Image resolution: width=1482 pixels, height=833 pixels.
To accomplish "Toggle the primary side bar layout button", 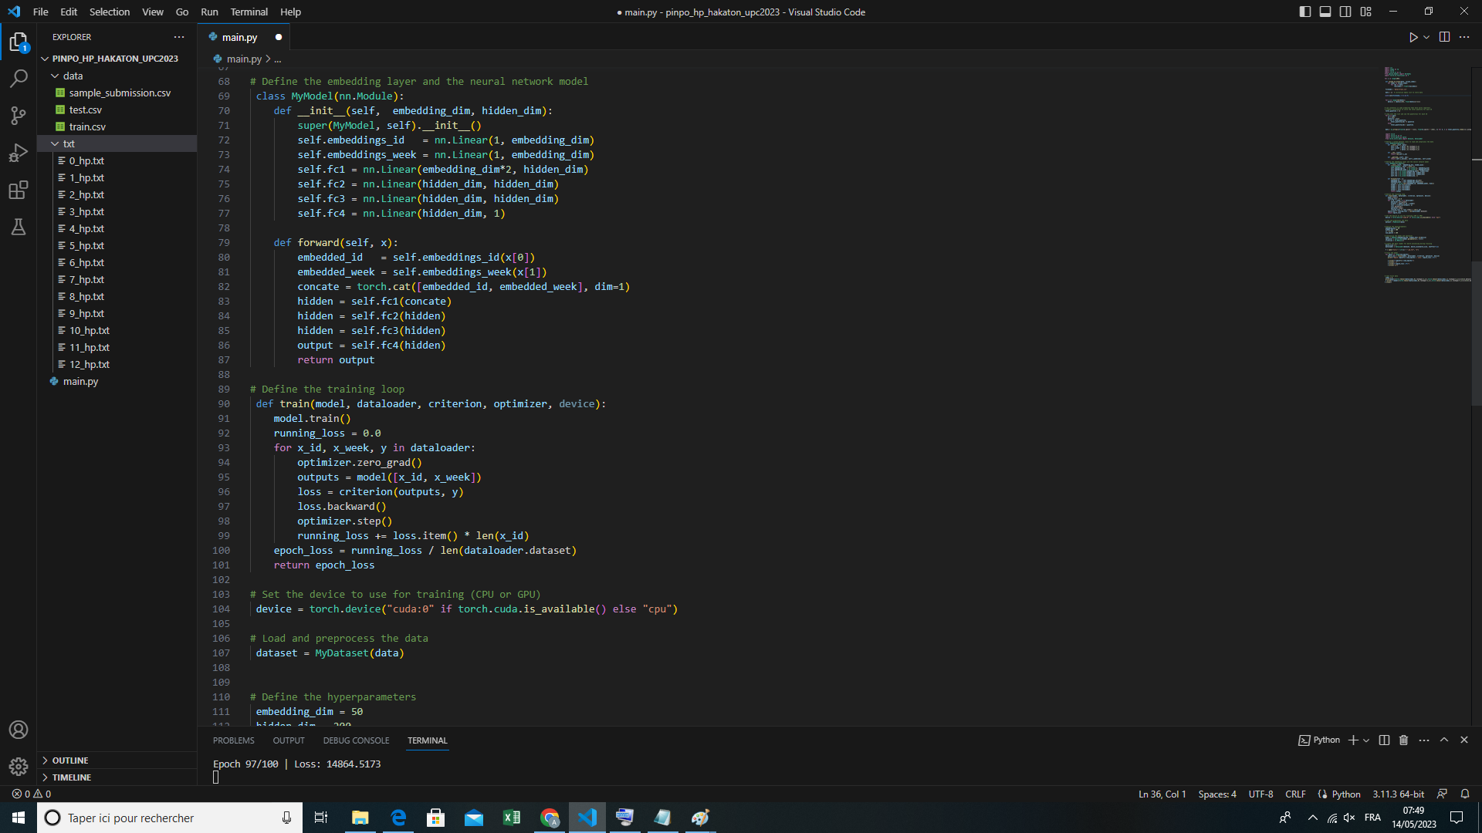I will [1304, 12].
